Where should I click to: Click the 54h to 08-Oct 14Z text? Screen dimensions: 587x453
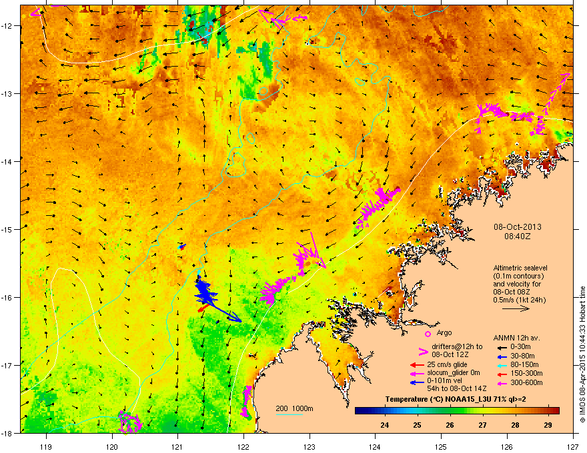[x=456, y=388]
